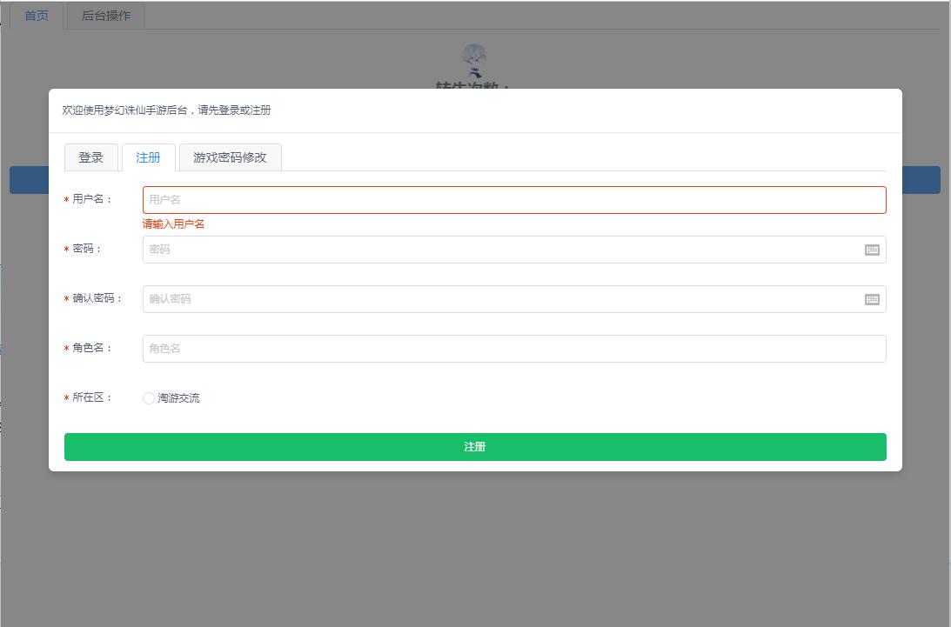Click the keyboard icon in the 密码 field
This screenshot has width=951, height=627.
pyautogui.click(x=872, y=250)
